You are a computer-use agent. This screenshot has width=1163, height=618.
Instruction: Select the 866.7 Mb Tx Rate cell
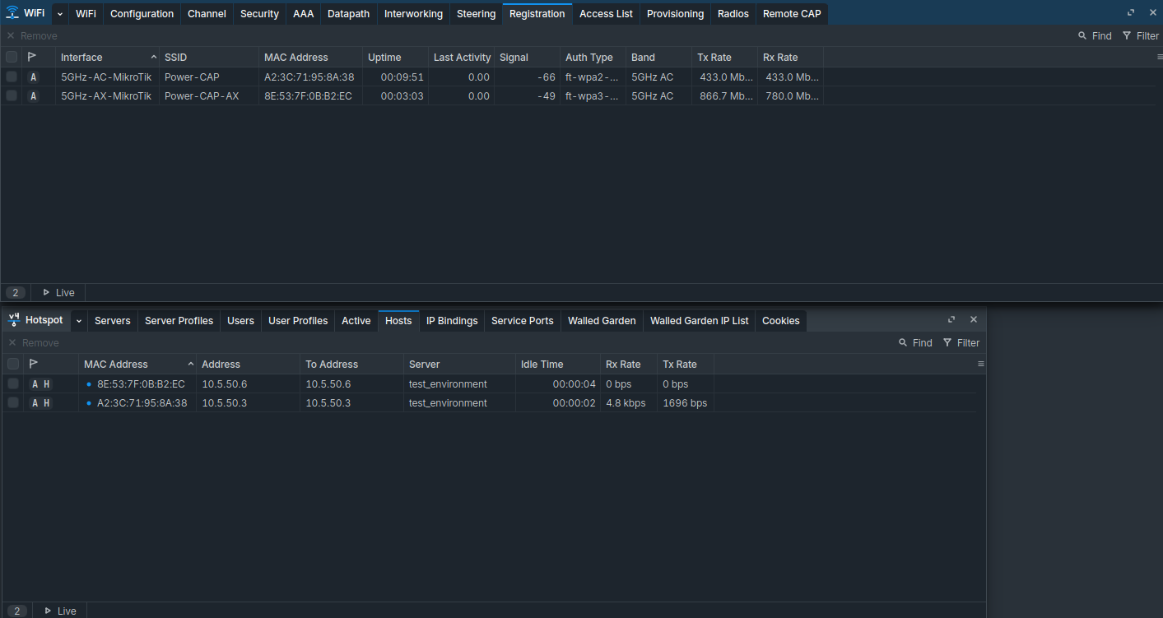(724, 95)
